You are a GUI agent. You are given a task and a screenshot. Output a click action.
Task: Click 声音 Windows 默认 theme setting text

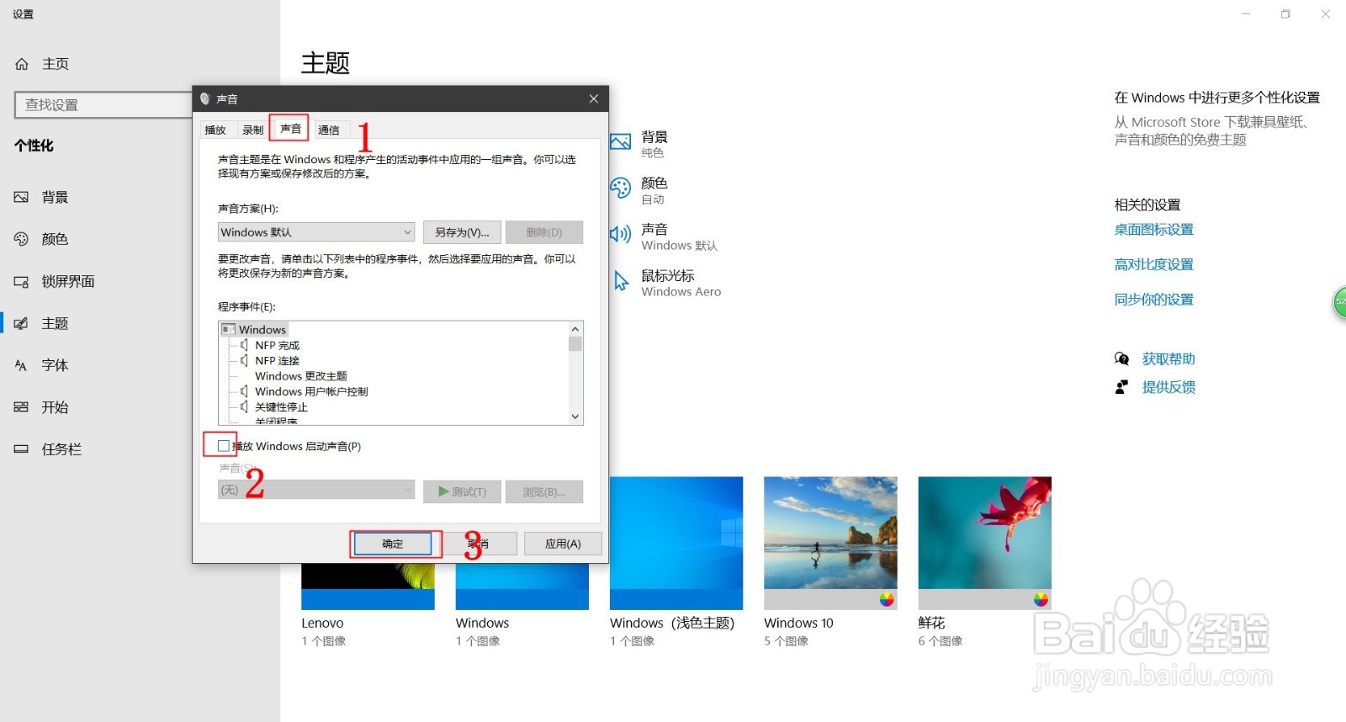tap(680, 236)
